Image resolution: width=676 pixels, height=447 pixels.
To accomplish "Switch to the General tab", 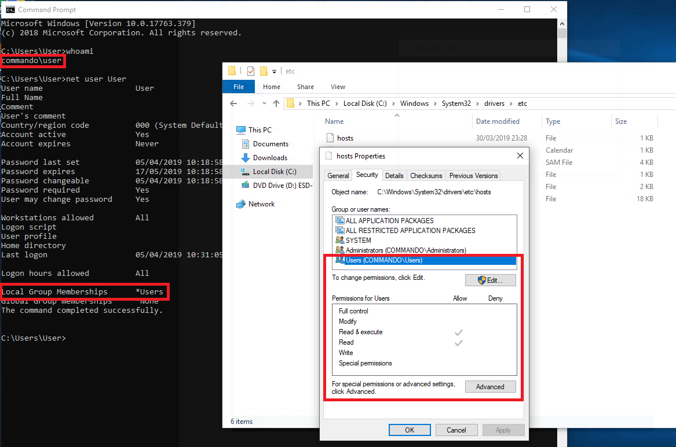I will 338,176.
